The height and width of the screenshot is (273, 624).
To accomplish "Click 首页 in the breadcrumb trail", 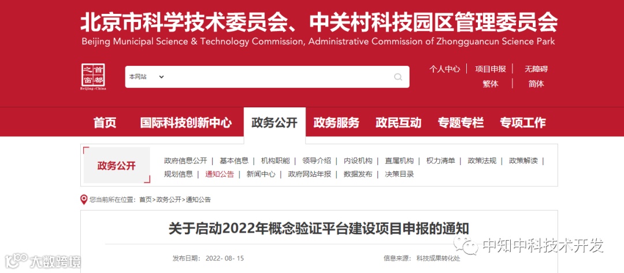I will coord(145,200).
